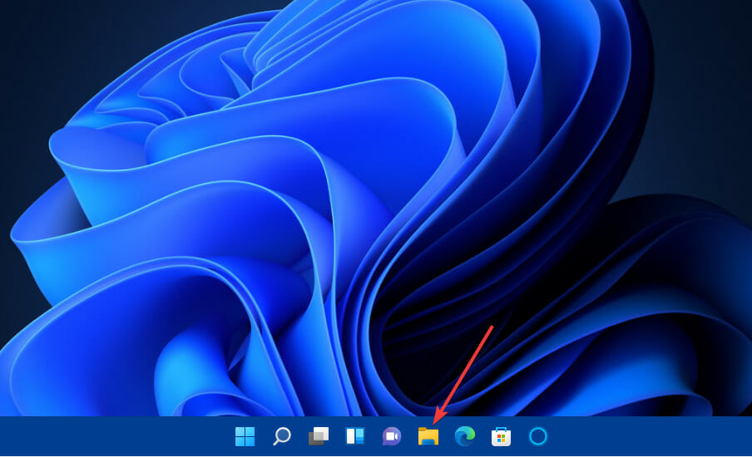Open Task View from the taskbar
The image size is (752, 457).
pyautogui.click(x=319, y=436)
